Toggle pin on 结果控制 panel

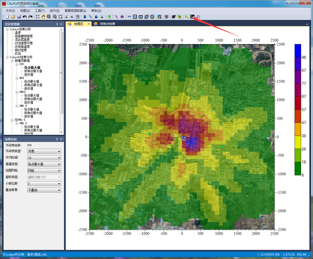[57, 139]
